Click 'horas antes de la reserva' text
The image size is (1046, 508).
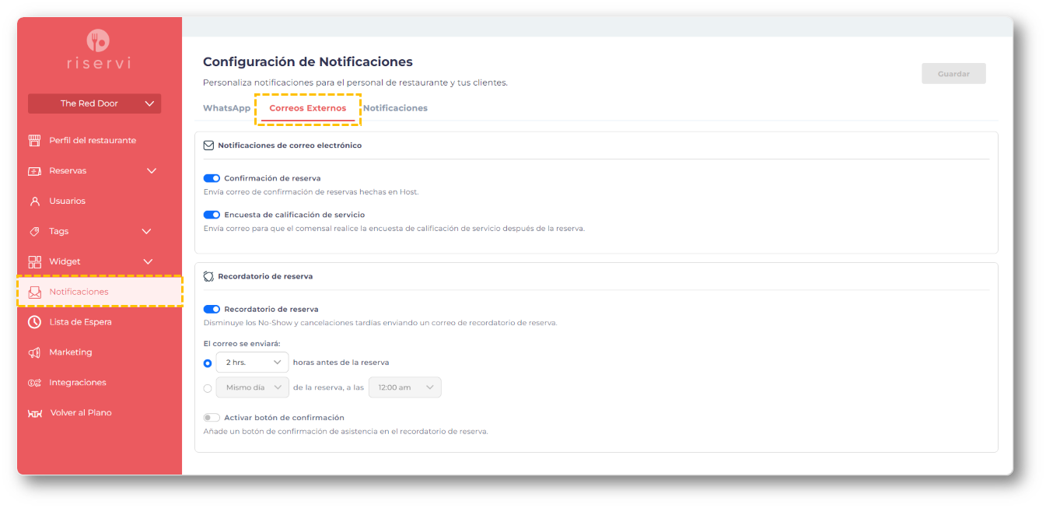point(341,363)
